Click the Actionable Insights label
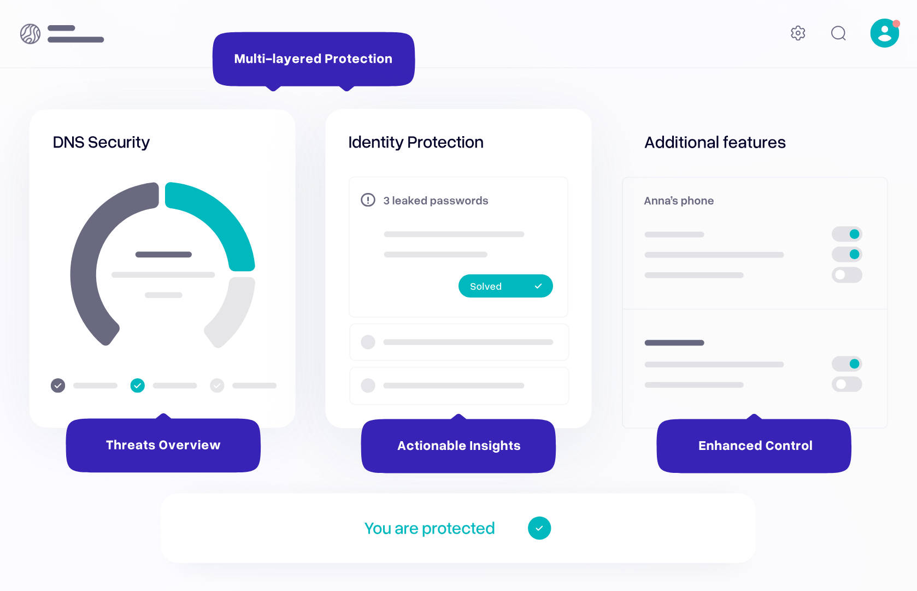917x591 pixels. pyautogui.click(x=458, y=446)
